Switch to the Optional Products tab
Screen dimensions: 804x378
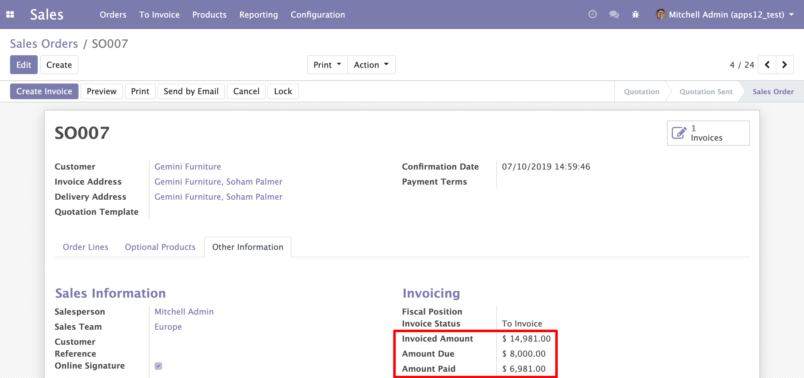[x=160, y=247]
